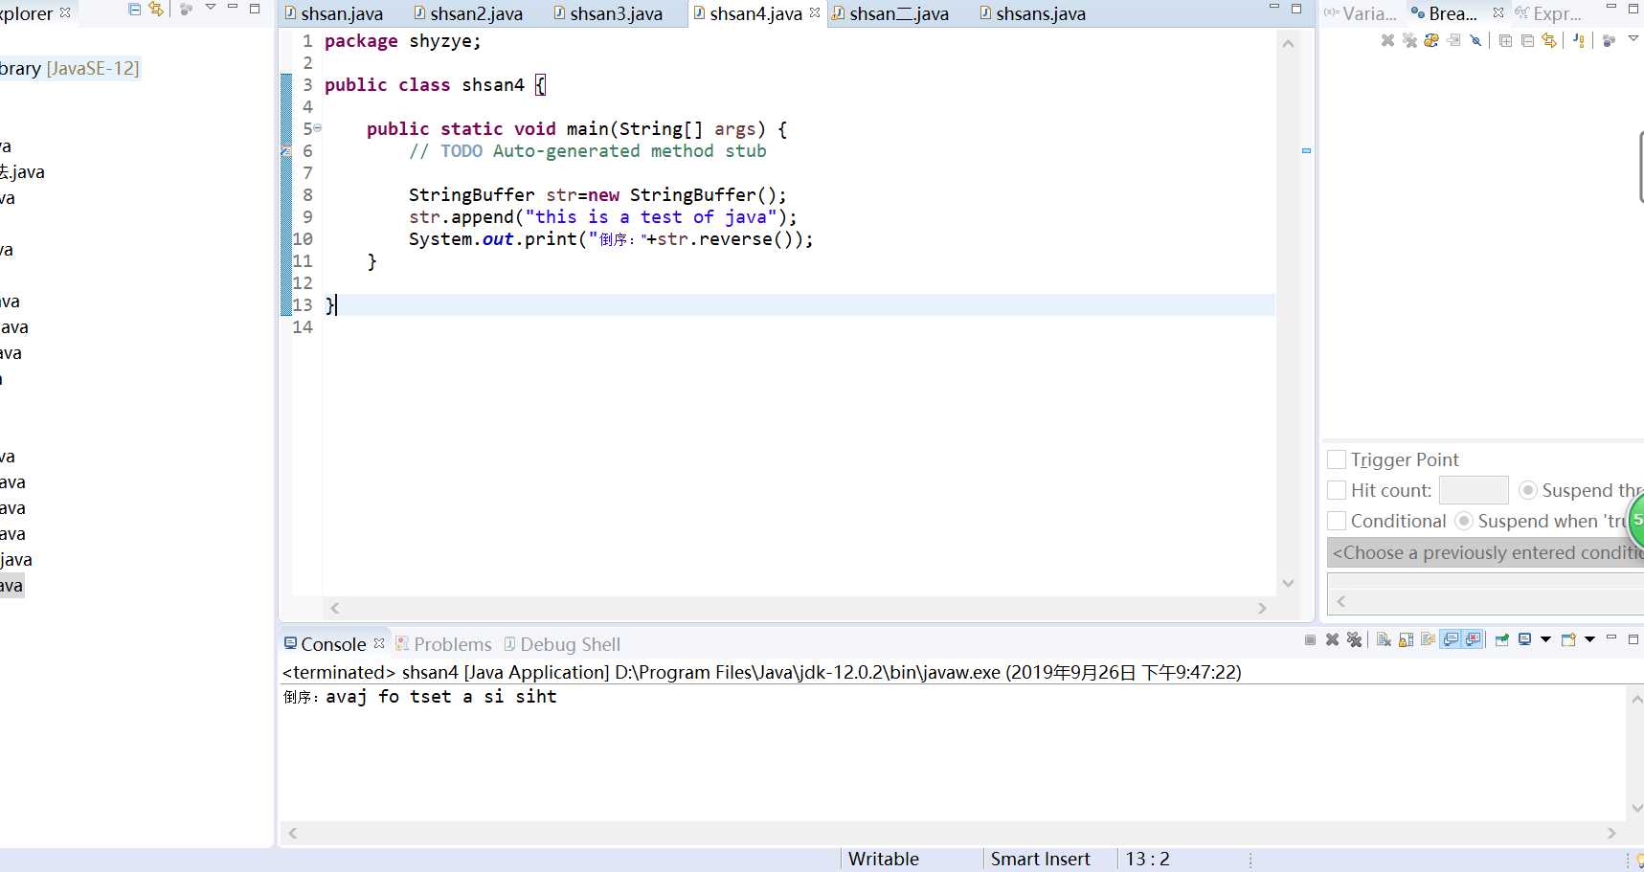Collapse all in Breakpoints view
The width and height of the screenshot is (1644, 872).
tap(1527, 40)
